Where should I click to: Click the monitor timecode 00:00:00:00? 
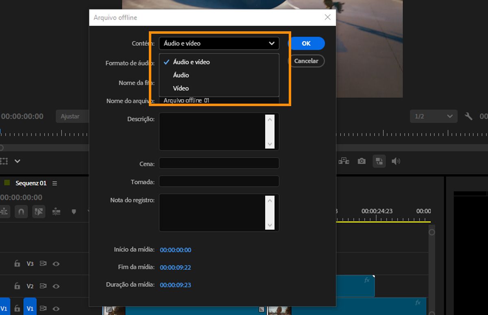point(22,116)
